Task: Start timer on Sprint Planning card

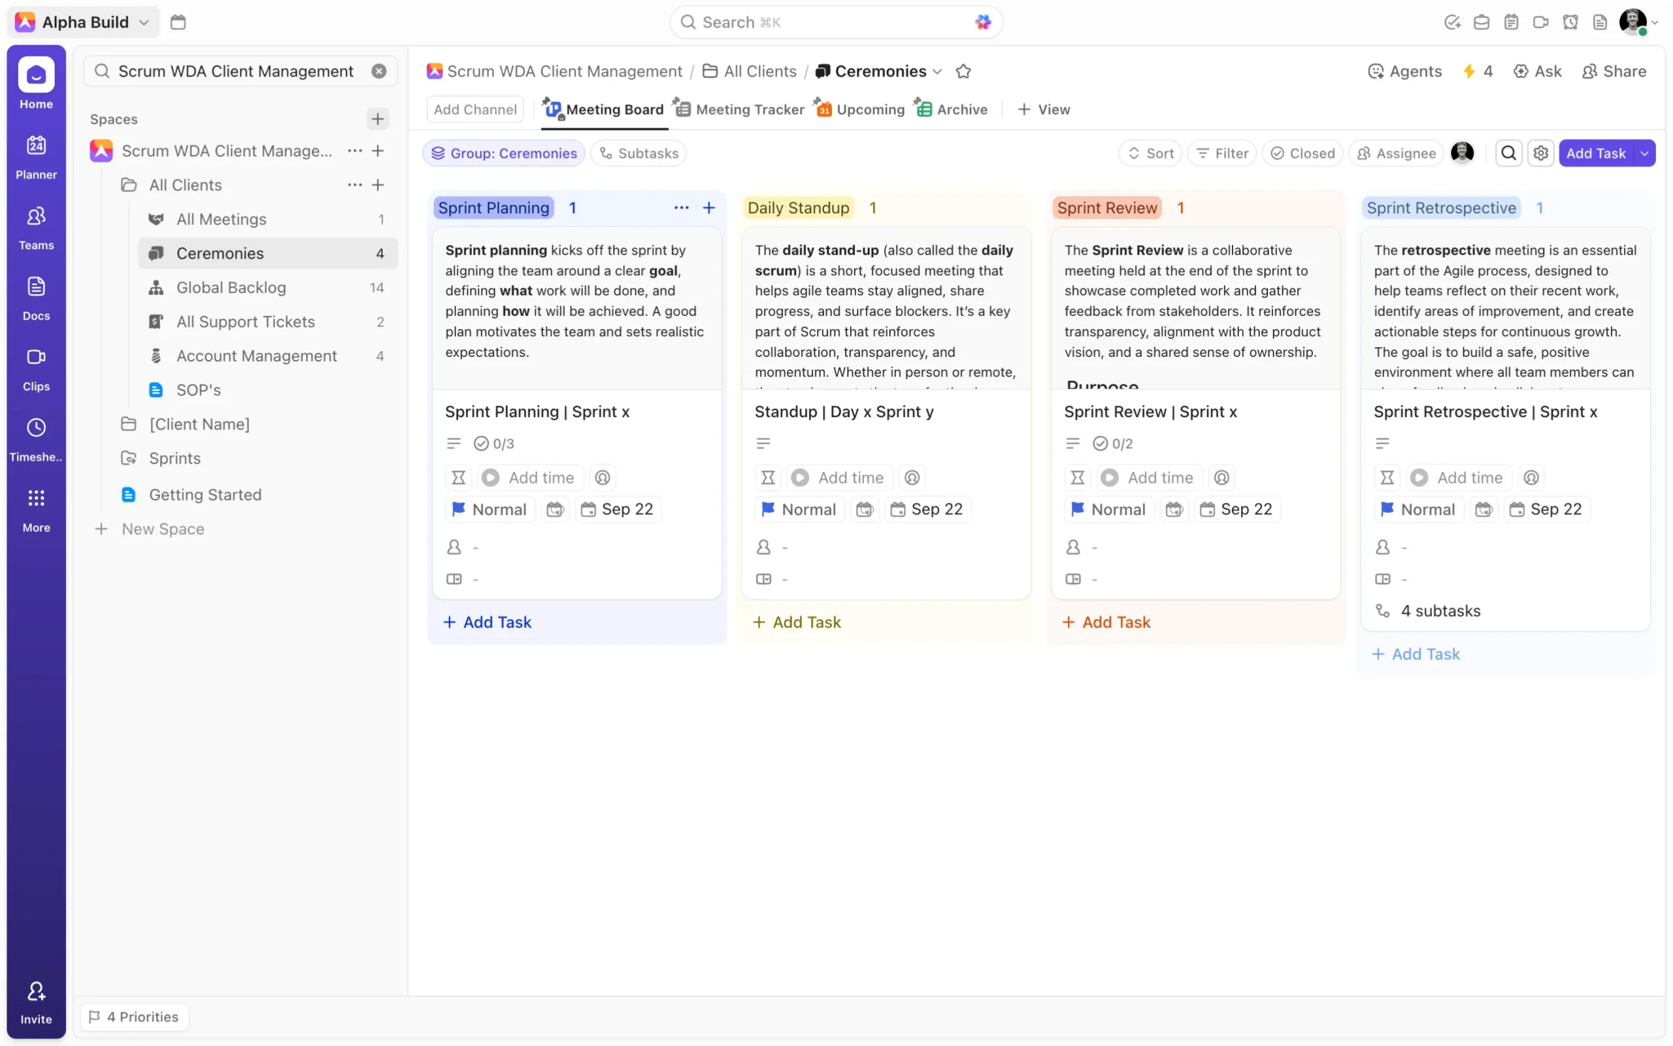Action: pyautogui.click(x=491, y=477)
